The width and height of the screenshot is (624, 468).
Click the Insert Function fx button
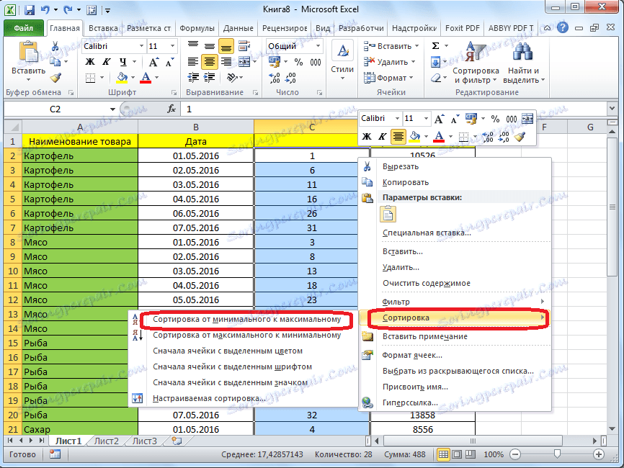tap(171, 109)
